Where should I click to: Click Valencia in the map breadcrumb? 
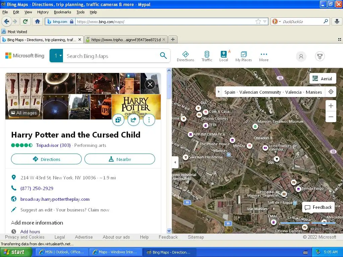[x=293, y=92]
